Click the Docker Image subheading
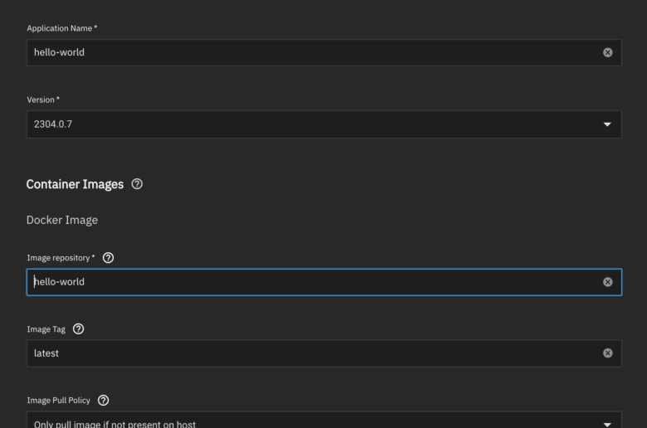Image resolution: width=647 pixels, height=428 pixels. 62,220
